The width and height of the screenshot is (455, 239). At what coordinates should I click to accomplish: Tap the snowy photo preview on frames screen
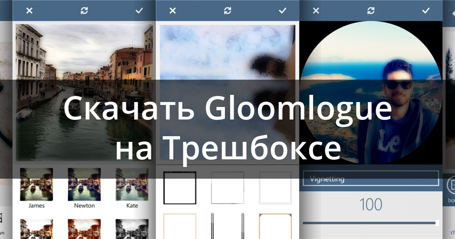click(x=227, y=93)
